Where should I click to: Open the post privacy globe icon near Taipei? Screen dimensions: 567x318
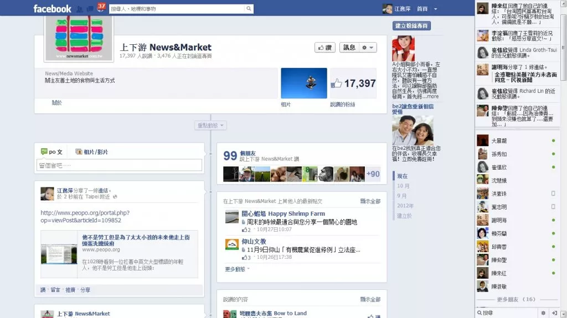[x=115, y=197]
